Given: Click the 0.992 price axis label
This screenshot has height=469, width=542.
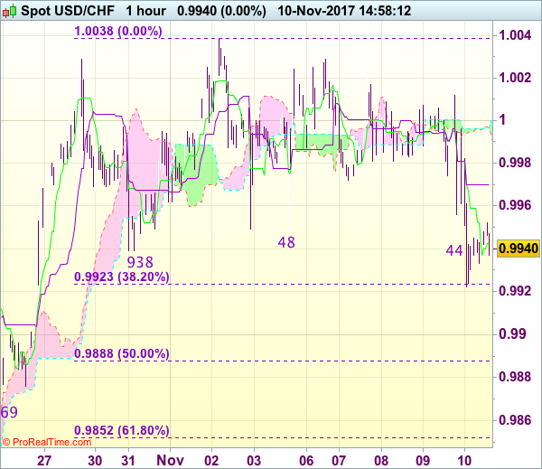Looking at the screenshot, I should point(515,291).
